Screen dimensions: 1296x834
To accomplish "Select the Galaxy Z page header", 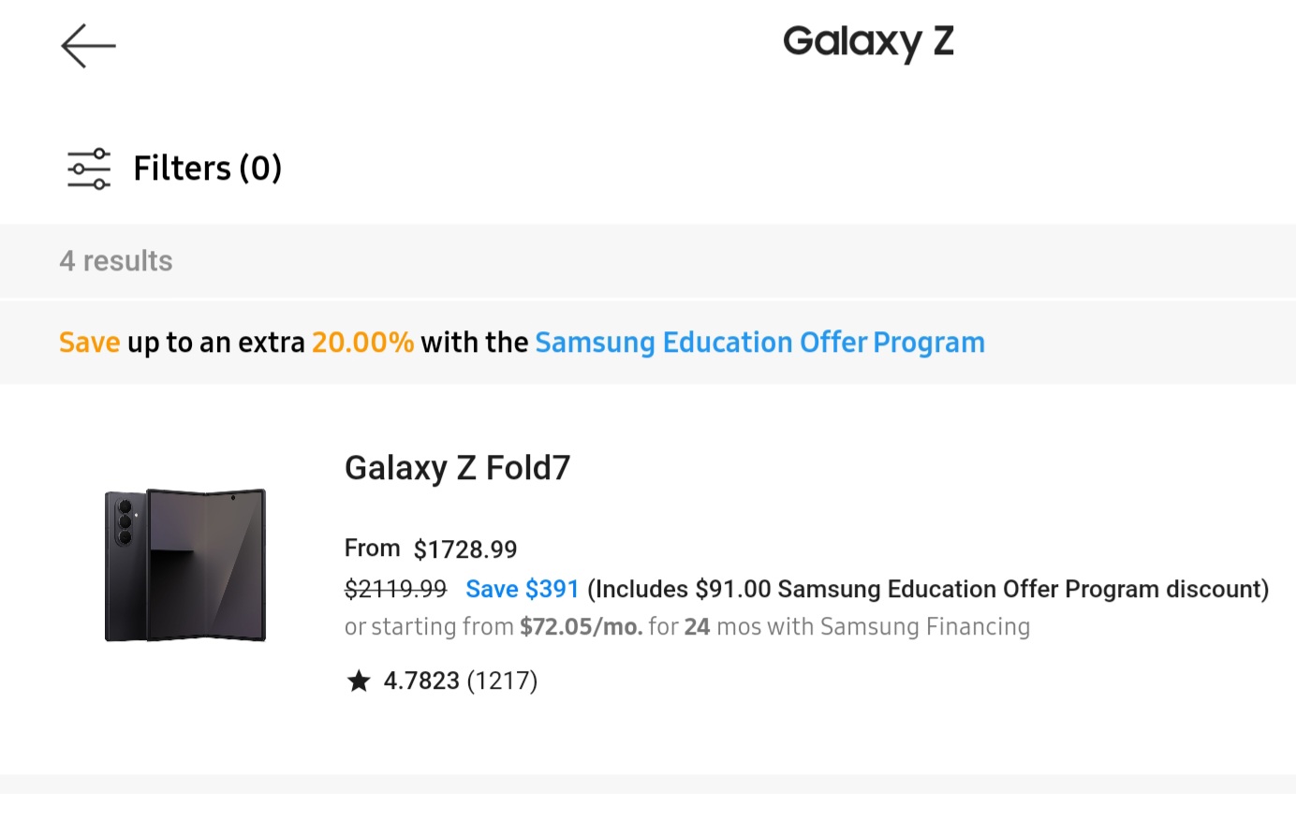I will coord(867,41).
